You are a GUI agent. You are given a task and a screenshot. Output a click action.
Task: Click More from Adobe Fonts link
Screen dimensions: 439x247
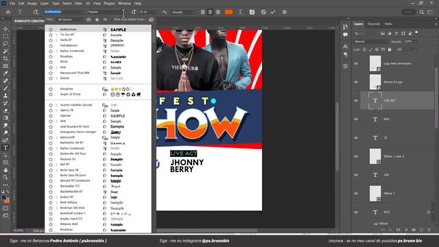tap(130, 20)
